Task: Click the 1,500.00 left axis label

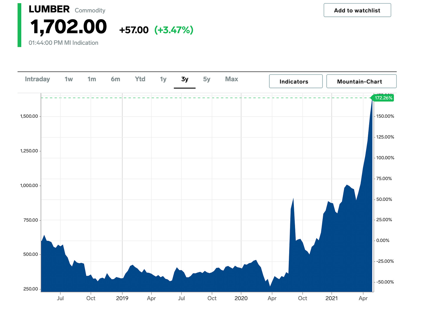Action: coord(29,116)
